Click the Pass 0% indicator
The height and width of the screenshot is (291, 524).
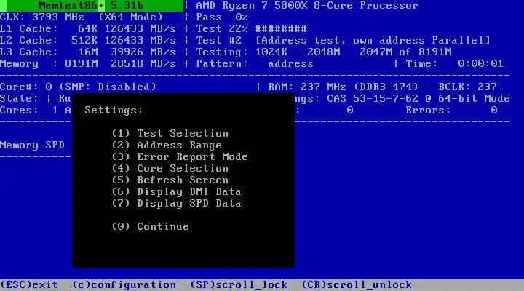click(222, 17)
